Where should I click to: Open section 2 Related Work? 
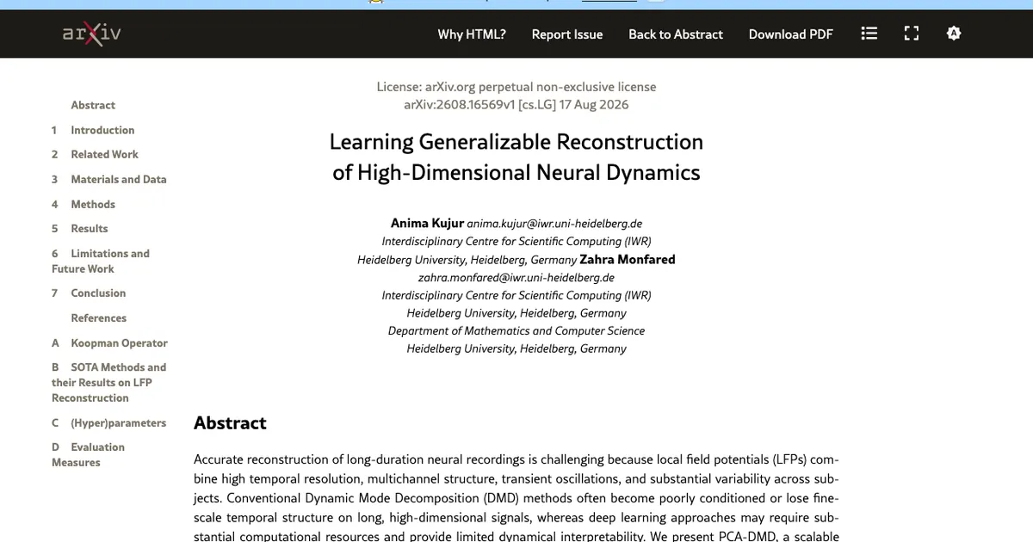[x=95, y=154]
